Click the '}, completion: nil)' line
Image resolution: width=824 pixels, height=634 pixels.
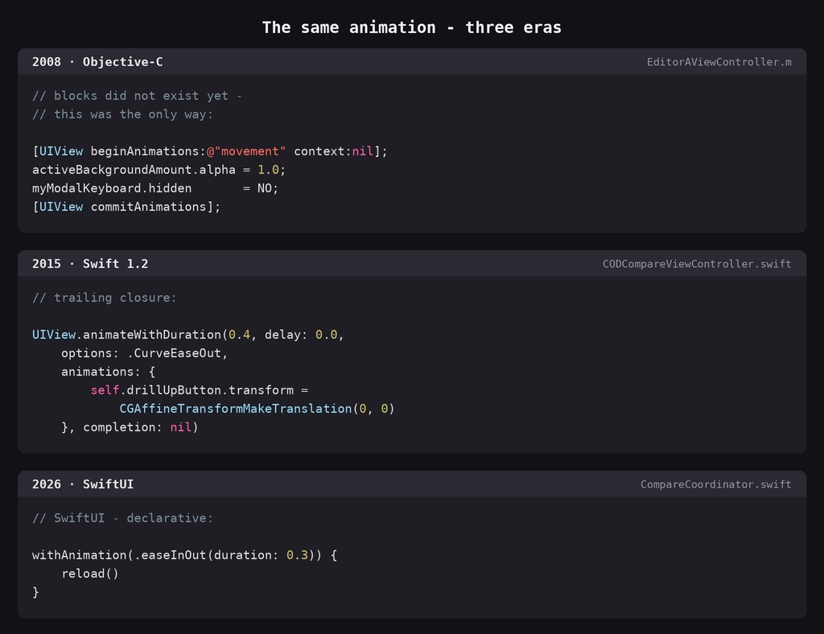coord(130,427)
